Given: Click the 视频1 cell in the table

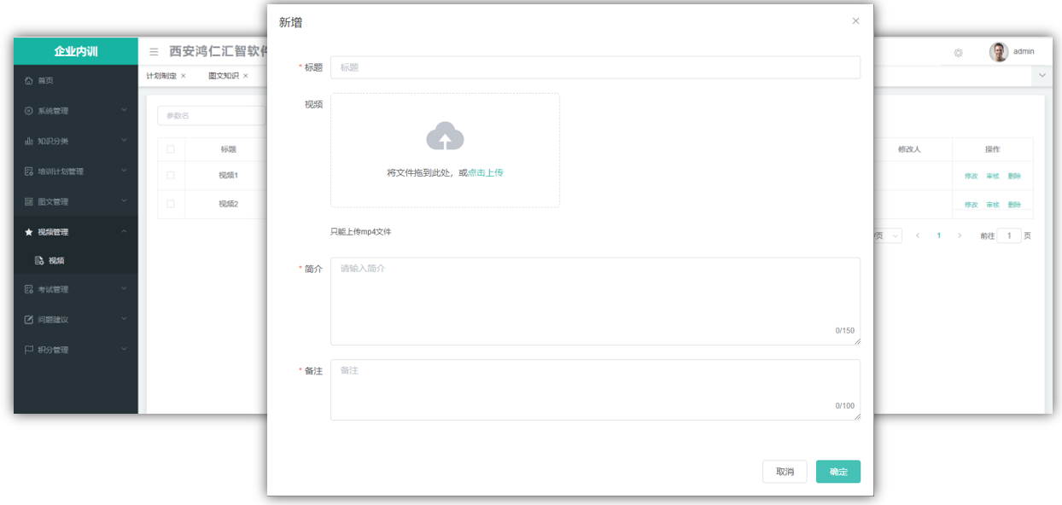Looking at the screenshot, I should [228, 176].
